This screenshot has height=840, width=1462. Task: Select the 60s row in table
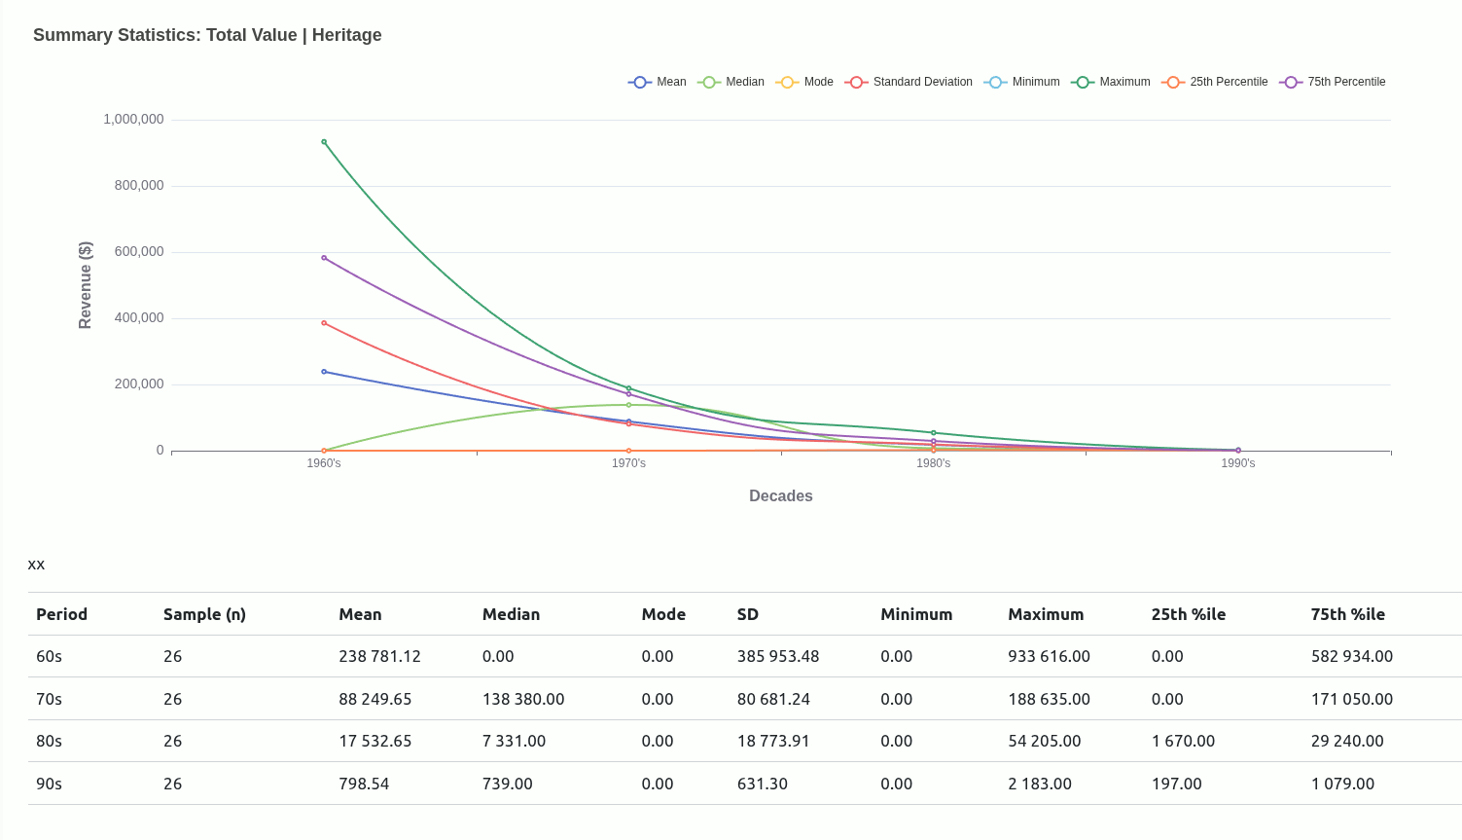pyautogui.click(x=49, y=656)
